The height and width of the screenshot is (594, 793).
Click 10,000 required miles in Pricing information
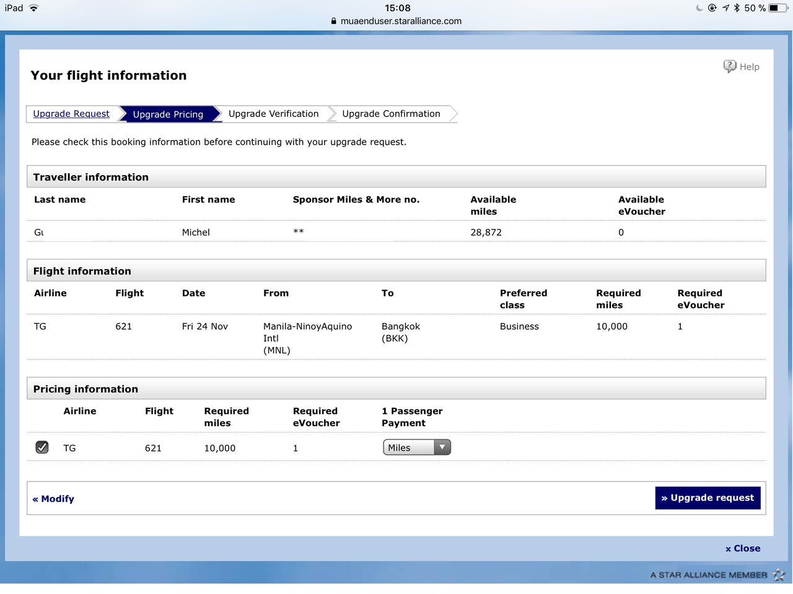click(x=219, y=448)
